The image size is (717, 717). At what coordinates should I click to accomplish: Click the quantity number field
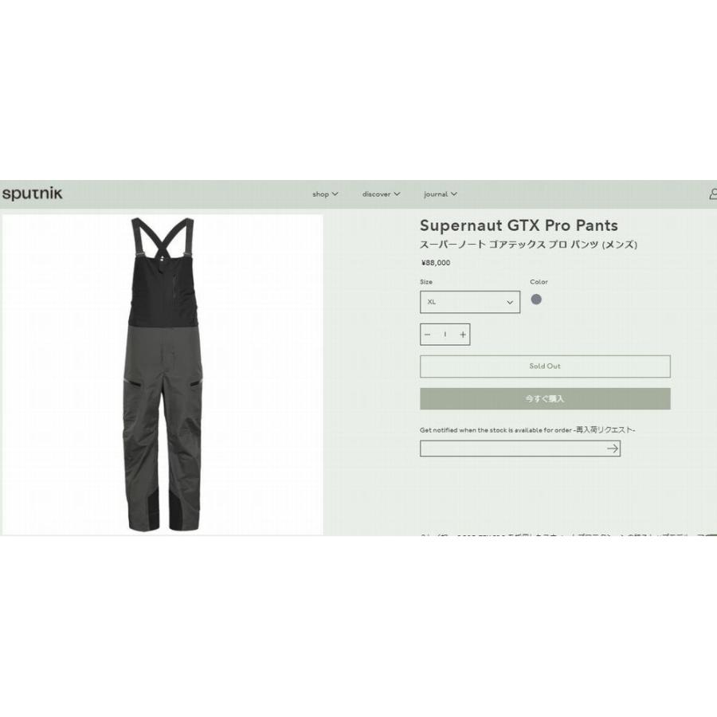tap(445, 335)
